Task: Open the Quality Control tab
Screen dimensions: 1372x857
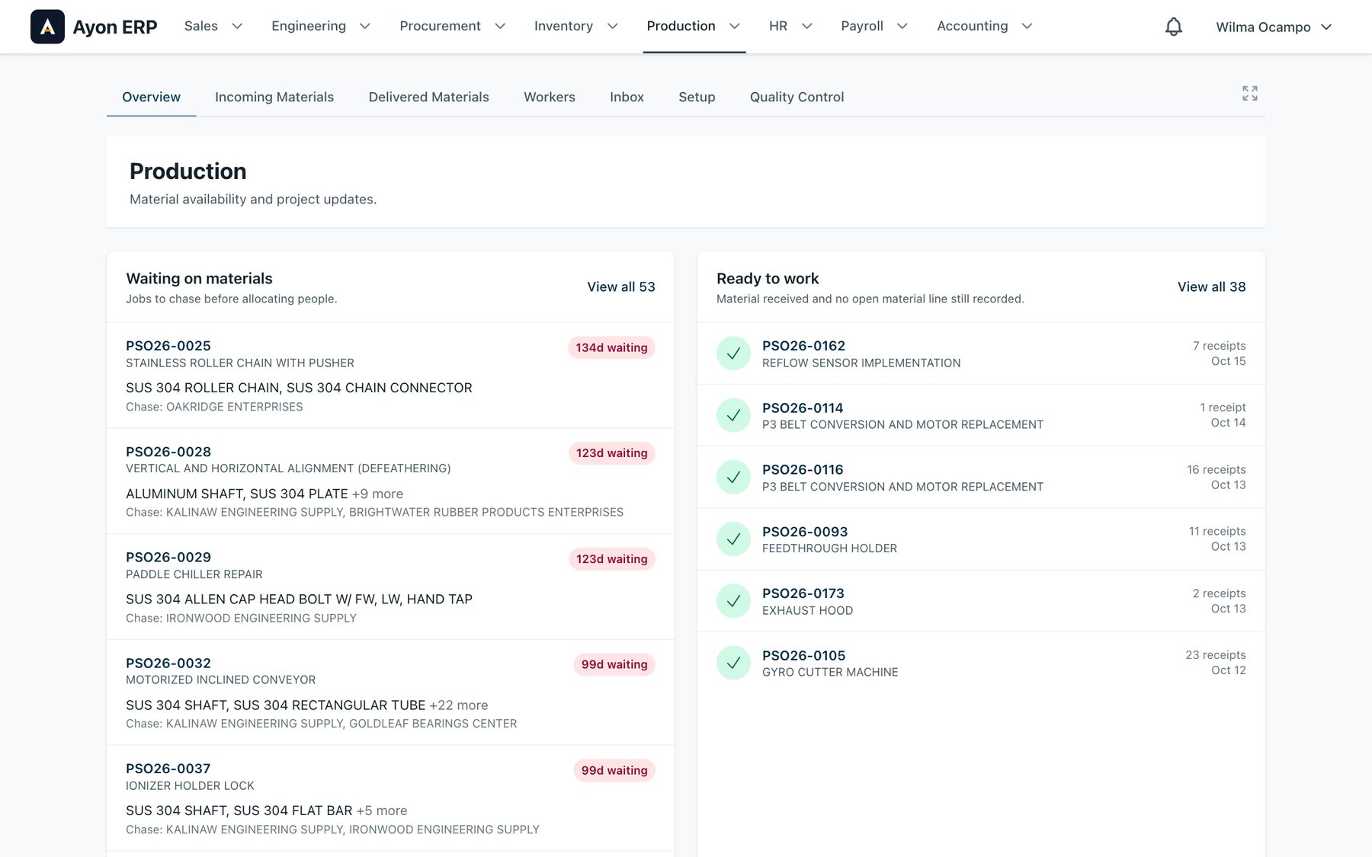Action: click(x=797, y=97)
